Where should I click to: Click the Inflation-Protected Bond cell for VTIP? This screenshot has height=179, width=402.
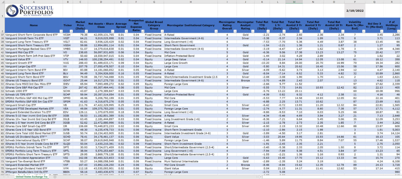[191, 56]
